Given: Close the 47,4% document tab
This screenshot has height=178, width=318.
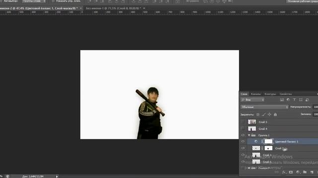Looking at the screenshot, I should pos(80,8).
